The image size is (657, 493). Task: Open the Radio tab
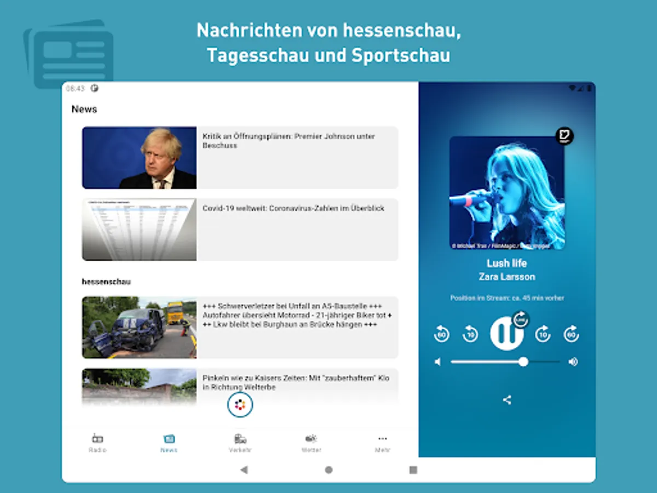[x=97, y=443]
